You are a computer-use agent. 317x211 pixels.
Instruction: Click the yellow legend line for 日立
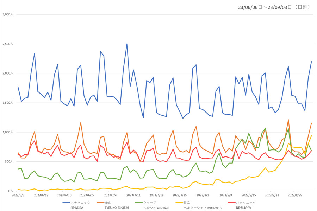179,203
